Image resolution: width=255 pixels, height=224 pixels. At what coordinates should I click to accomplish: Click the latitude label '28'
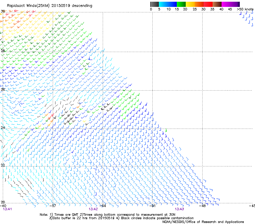3,51
